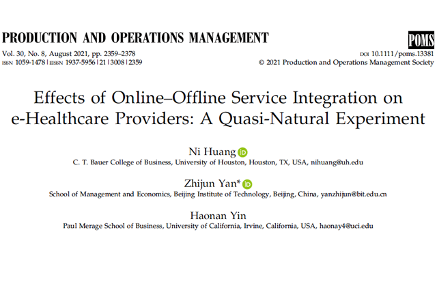This screenshot has width=437, height=292.
Task: Click author name Haonan Yin
Action: (x=218, y=215)
